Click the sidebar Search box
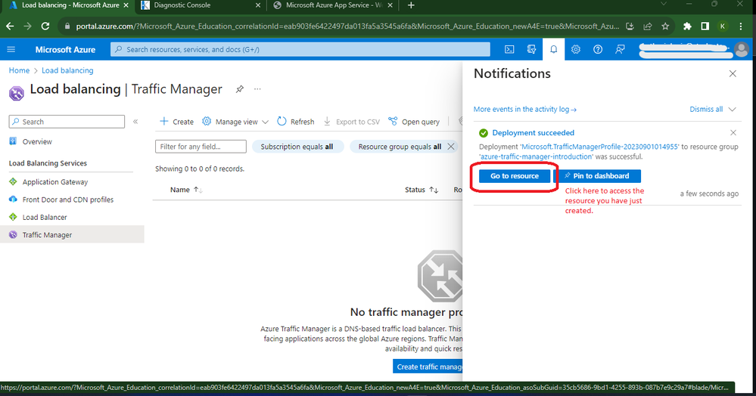 point(67,122)
